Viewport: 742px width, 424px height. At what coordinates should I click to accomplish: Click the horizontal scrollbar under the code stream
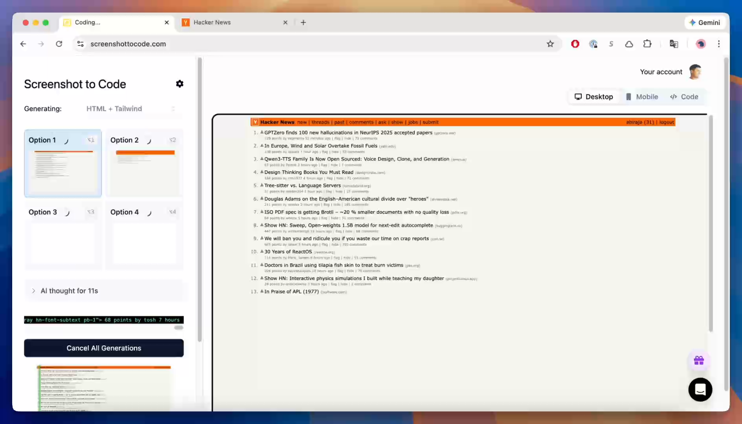[179, 327]
